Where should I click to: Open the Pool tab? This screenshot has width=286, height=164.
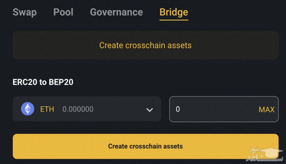click(63, 12)
